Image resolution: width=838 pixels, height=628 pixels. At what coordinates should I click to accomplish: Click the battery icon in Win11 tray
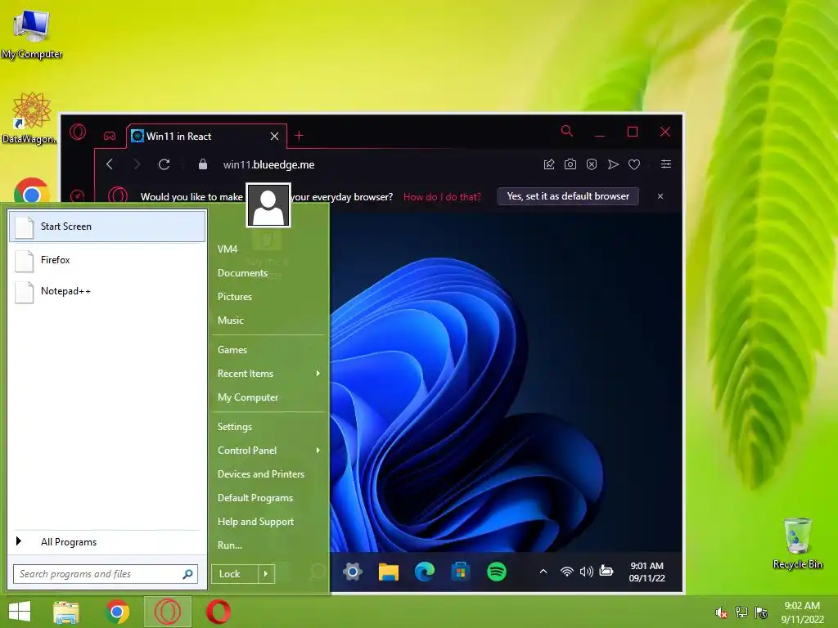[606, 571]
